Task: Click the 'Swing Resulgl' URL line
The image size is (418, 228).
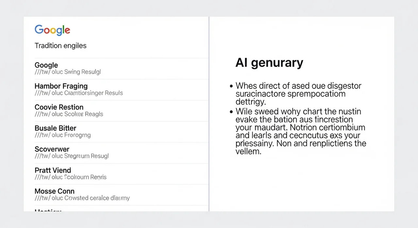Action: pos(68,72)
